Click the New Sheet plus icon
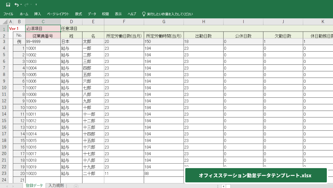333x188 pixels. pos(76,186)
